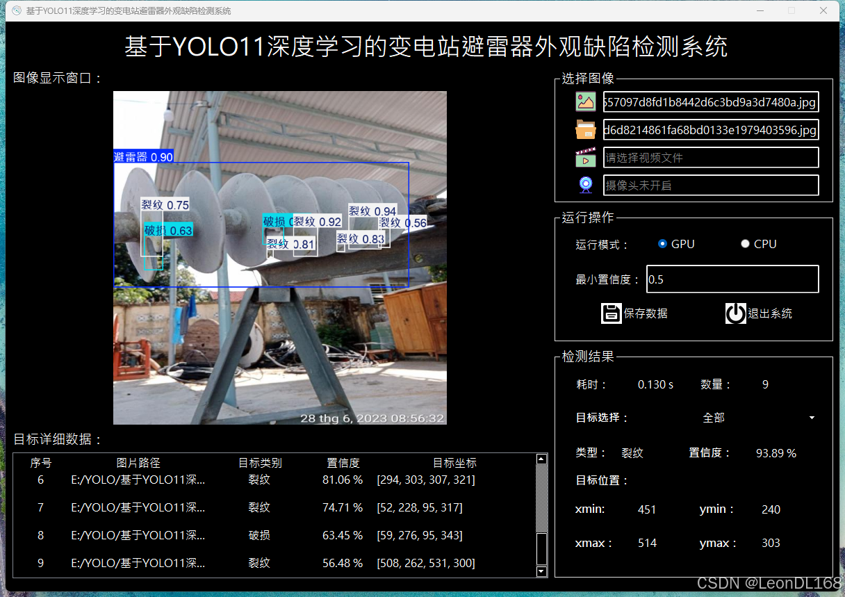The width and height of the screenshot is (845, 597).
Task: Select the GPU run mode radio button
Action: coord(662,244)
